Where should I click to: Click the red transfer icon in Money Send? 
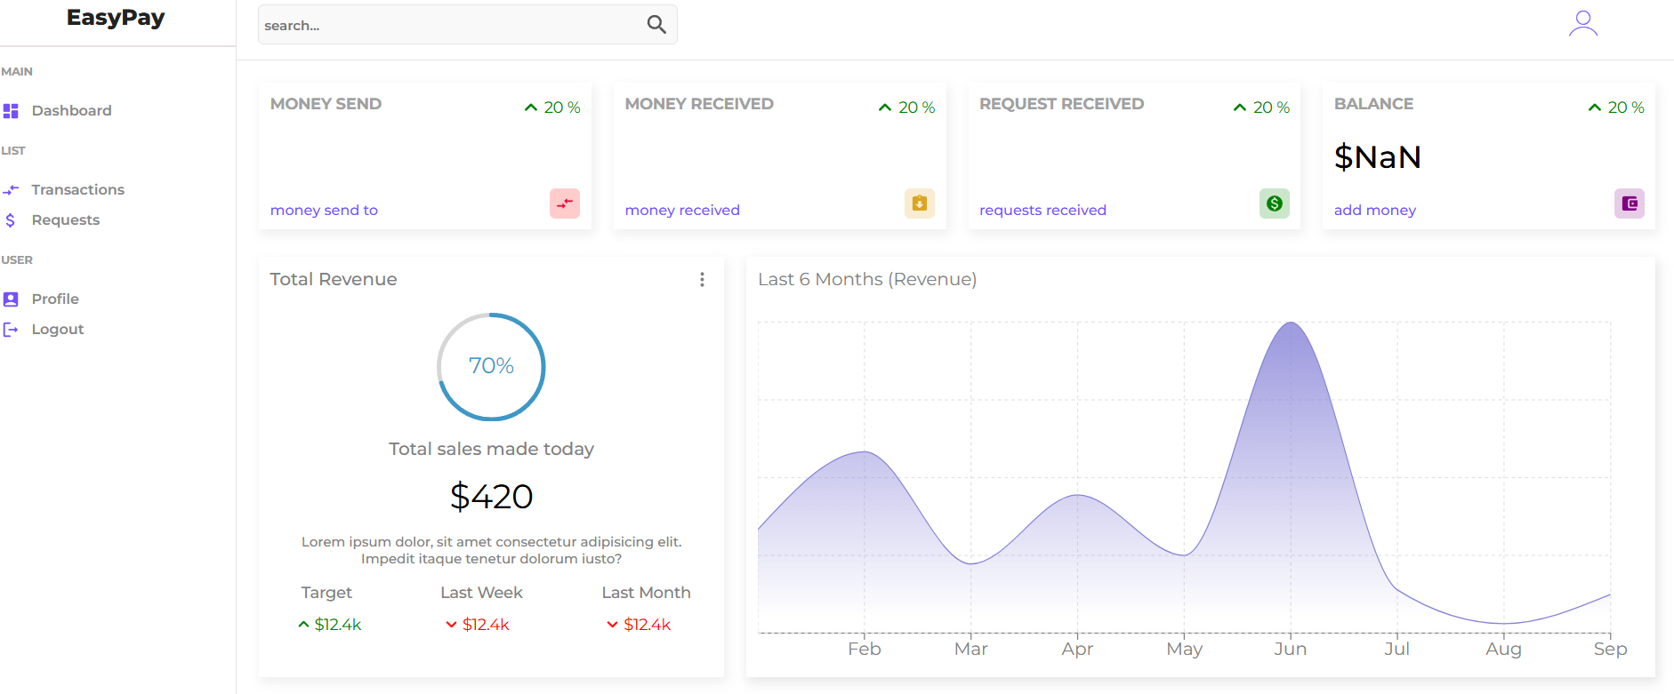click(x=565, y=203)
